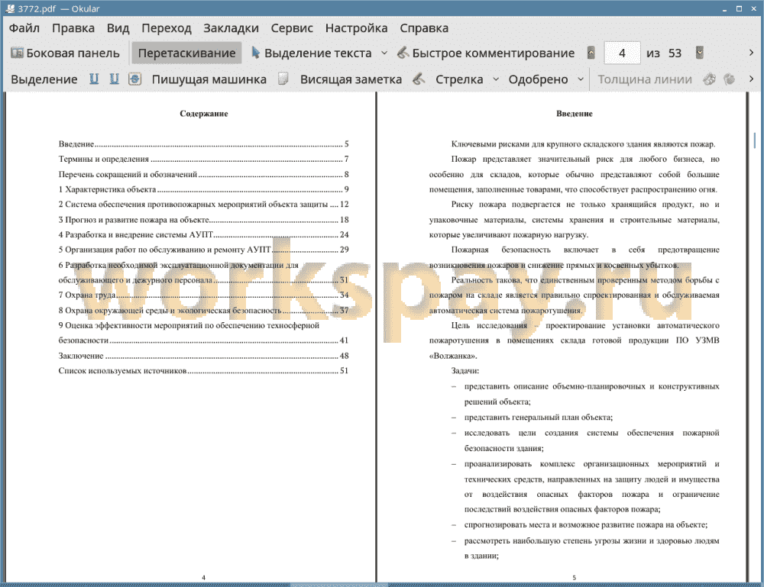Click entry 4 Разработка и внедрение системы АУПТ

203,234
